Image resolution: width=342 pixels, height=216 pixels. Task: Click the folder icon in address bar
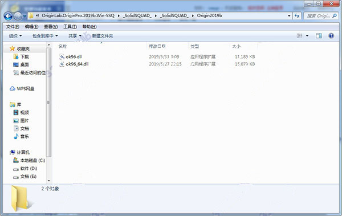pyautogui.click(x=31, y=16)
